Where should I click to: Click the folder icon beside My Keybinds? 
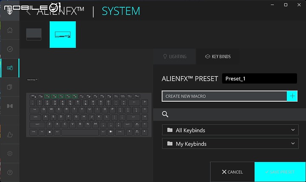(170, 144)
